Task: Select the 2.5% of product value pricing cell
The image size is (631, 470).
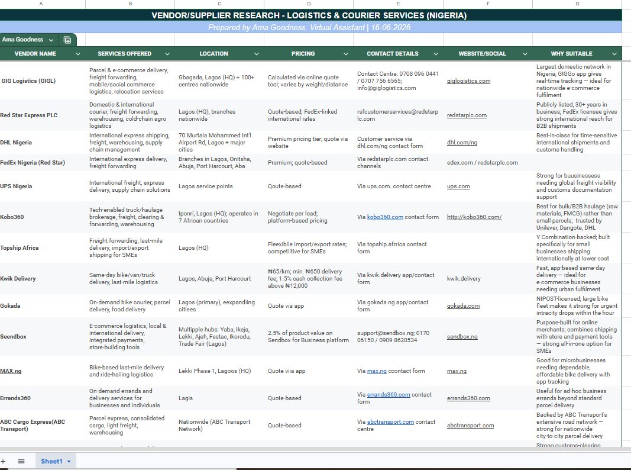Action: tap(309, 337)
